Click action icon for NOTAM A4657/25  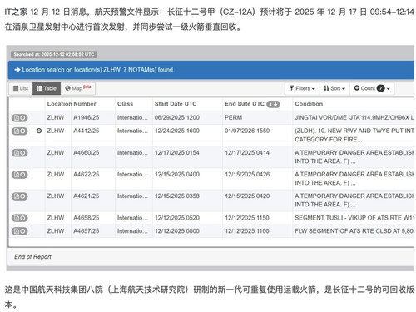coord(20,231)
